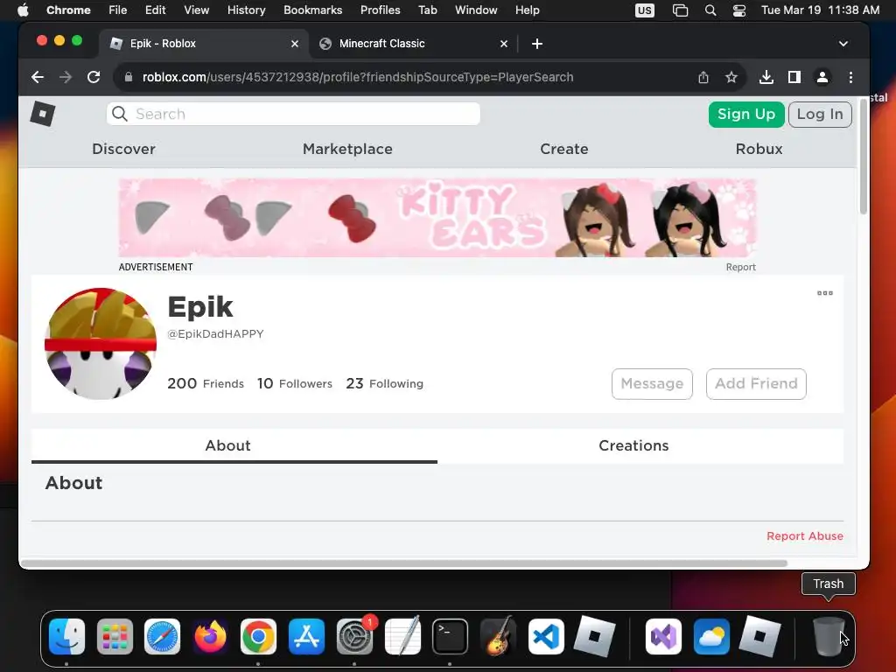Open the Profiles menu

[x=380, y=10]
